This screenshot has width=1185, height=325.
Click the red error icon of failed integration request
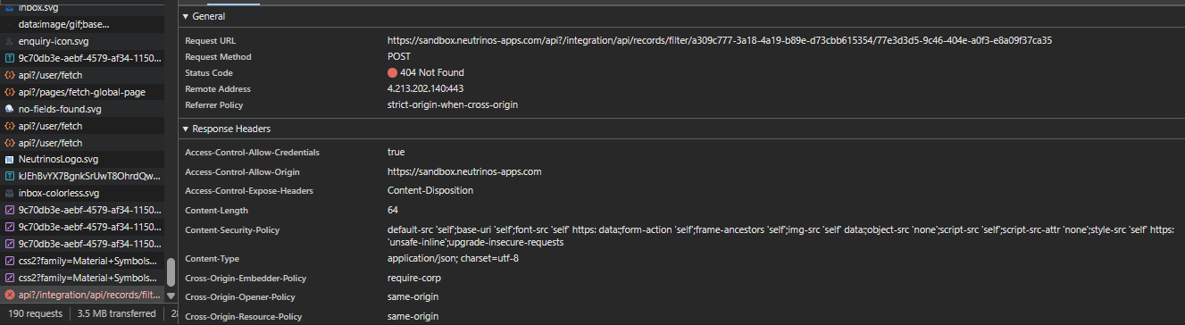pyautogui.click(x=10, y=295)
